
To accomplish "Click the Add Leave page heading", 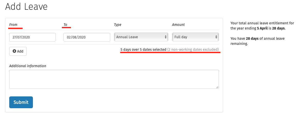I will [x=26, y=7].
